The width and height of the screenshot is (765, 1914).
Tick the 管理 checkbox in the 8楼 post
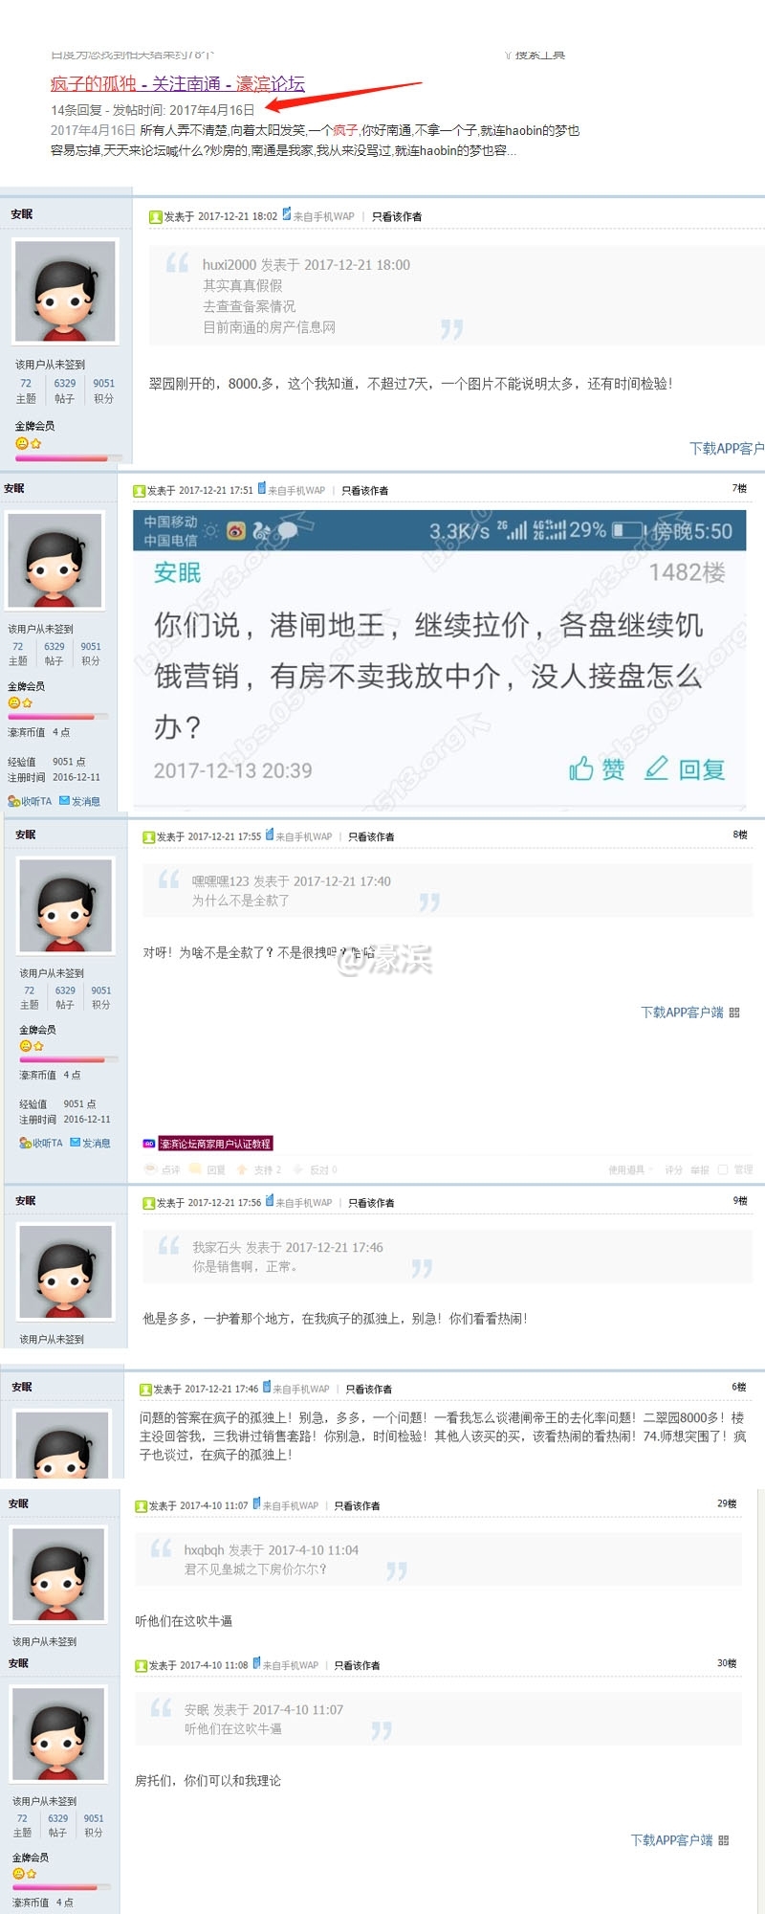tap(723, 1169)
